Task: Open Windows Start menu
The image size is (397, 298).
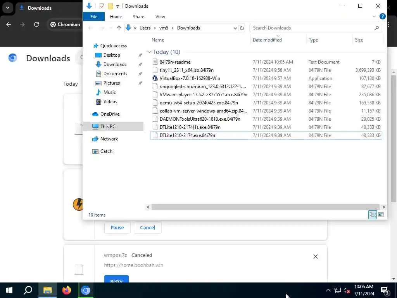Action: pyautogui.click(x=9, y=290)
